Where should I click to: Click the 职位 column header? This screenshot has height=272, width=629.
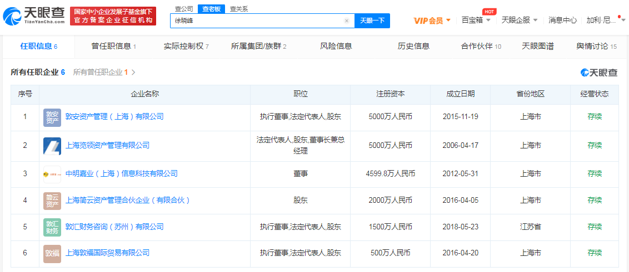301,94
